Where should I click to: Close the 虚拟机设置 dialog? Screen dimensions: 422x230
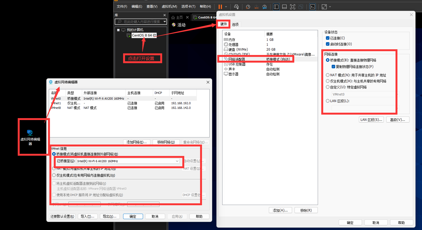click(411, 15)
